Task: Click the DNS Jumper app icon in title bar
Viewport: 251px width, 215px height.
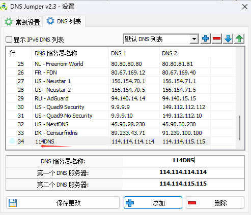Action: click(x=4, y=7)
